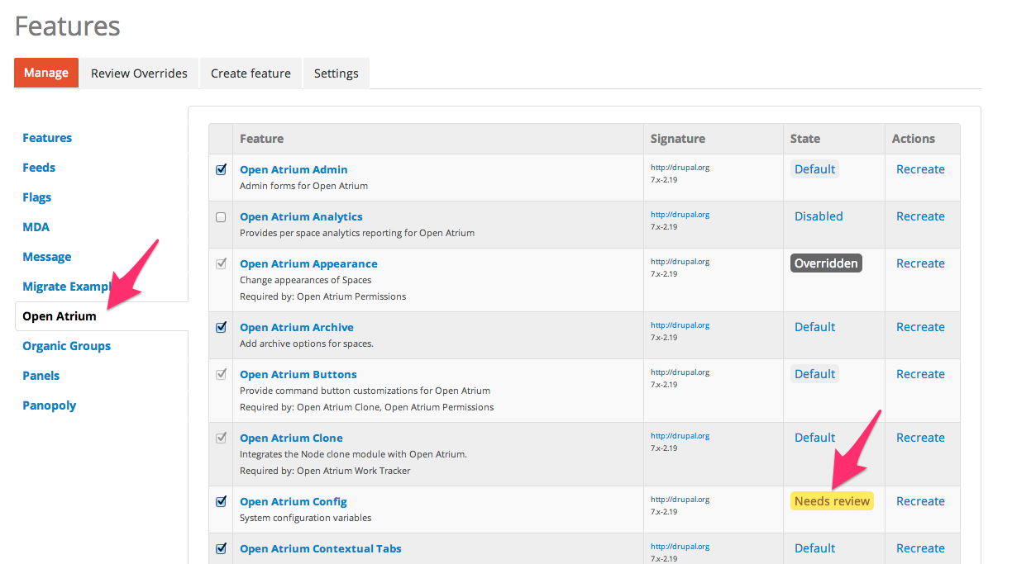Select Flags in the sidebar
Screen dimensions: 1012x564
(x=36, y=197)
